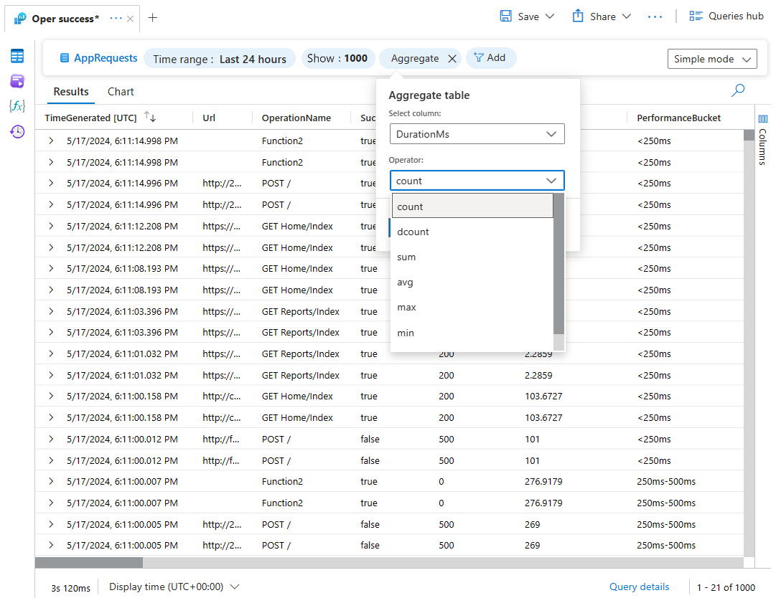Click the Share icon in the top toolbar
The width and height of the screenshot is (776, 598).
coord(578,16)
